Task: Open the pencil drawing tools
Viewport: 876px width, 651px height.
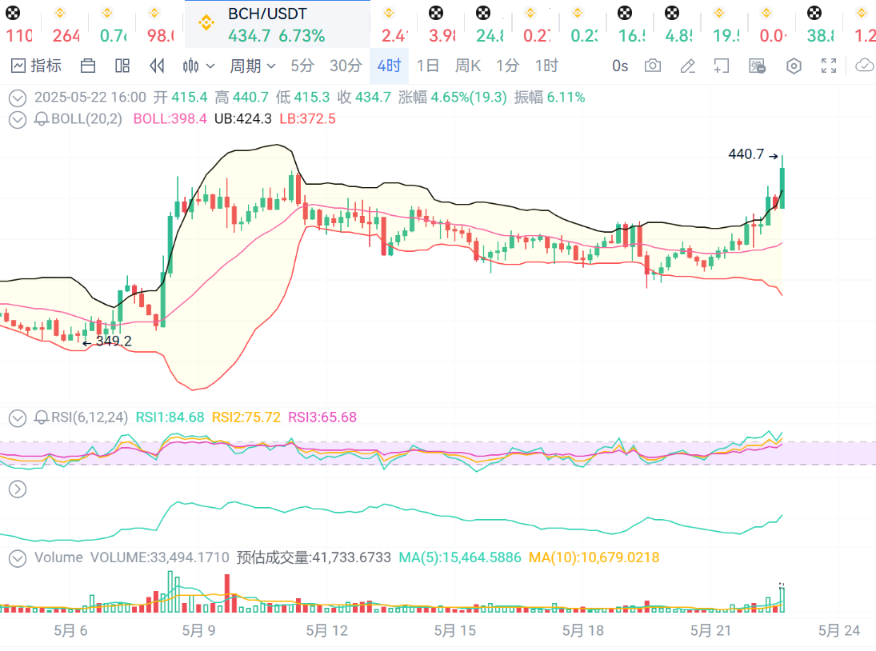Action: [x=688, y=66]
